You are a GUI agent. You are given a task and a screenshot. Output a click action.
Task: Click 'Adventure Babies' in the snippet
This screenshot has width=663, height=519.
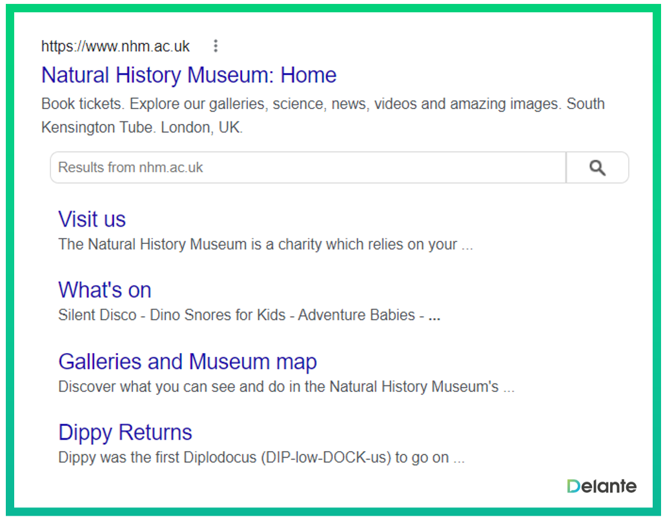[x=356, y=315]
